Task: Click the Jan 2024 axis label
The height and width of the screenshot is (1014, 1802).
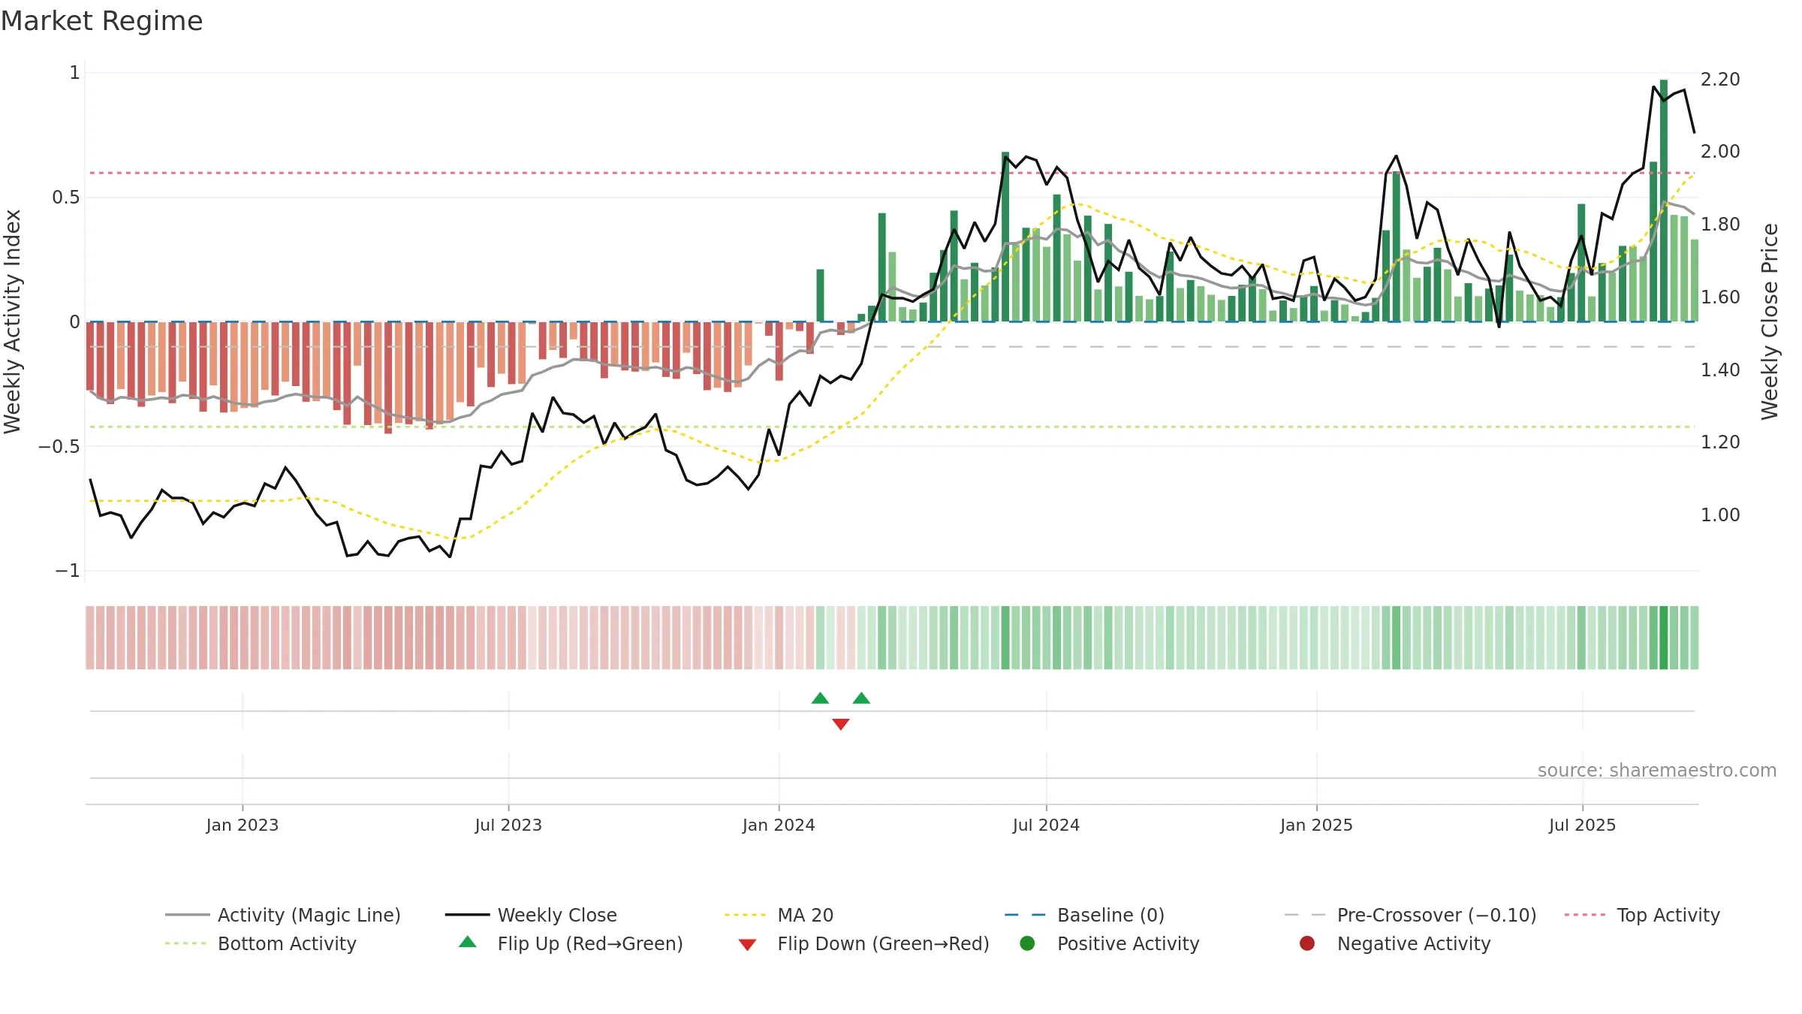Action: point(779,825)
